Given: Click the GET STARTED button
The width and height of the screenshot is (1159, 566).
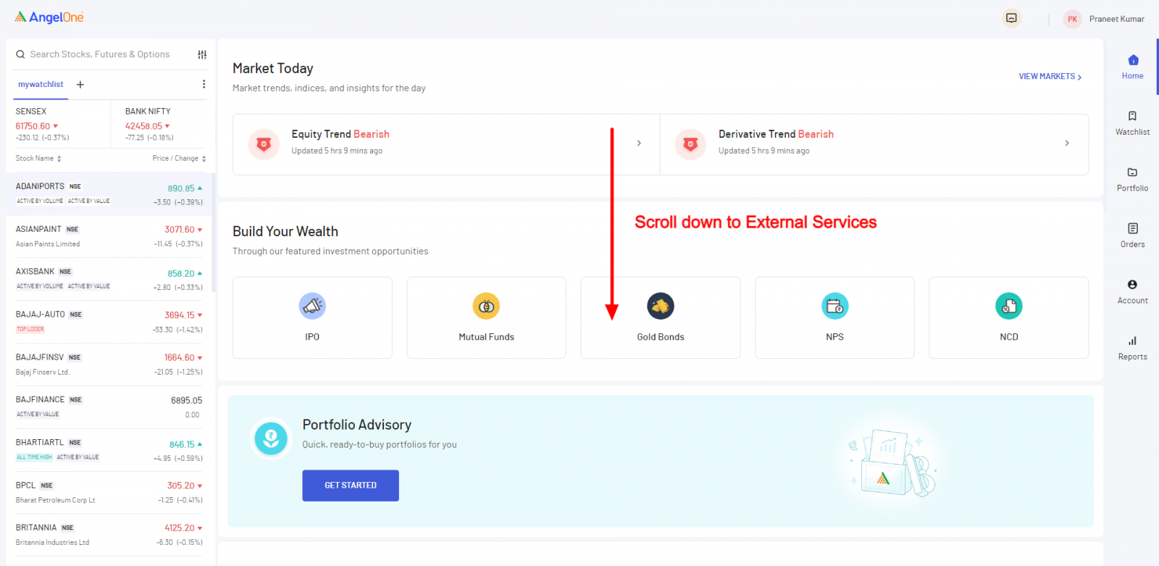Looking at the screenshot, I should tap(351, 486).
